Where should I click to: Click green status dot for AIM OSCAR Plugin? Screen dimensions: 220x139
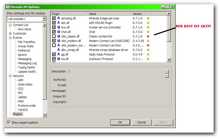pos(148,23)
